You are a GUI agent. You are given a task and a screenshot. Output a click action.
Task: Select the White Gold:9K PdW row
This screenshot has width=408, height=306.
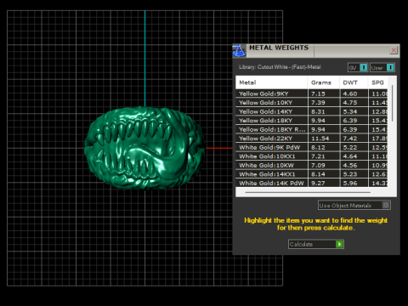click(312, 147)
